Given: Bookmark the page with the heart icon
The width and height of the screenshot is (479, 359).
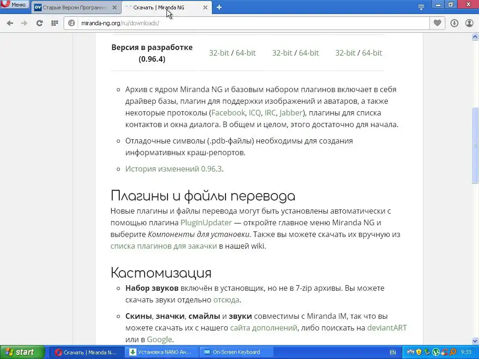Looking at the screenshot, I should point(437,23).
